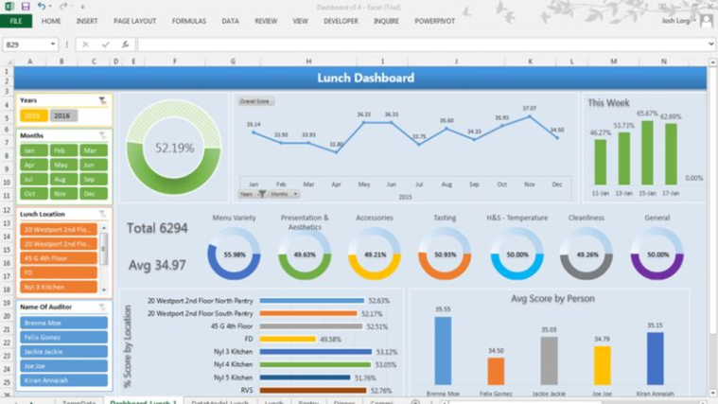Viewport: 718px width, 404px height.
Task: Expand the formula bar with arrow
Action: click(x=710, y=44)
